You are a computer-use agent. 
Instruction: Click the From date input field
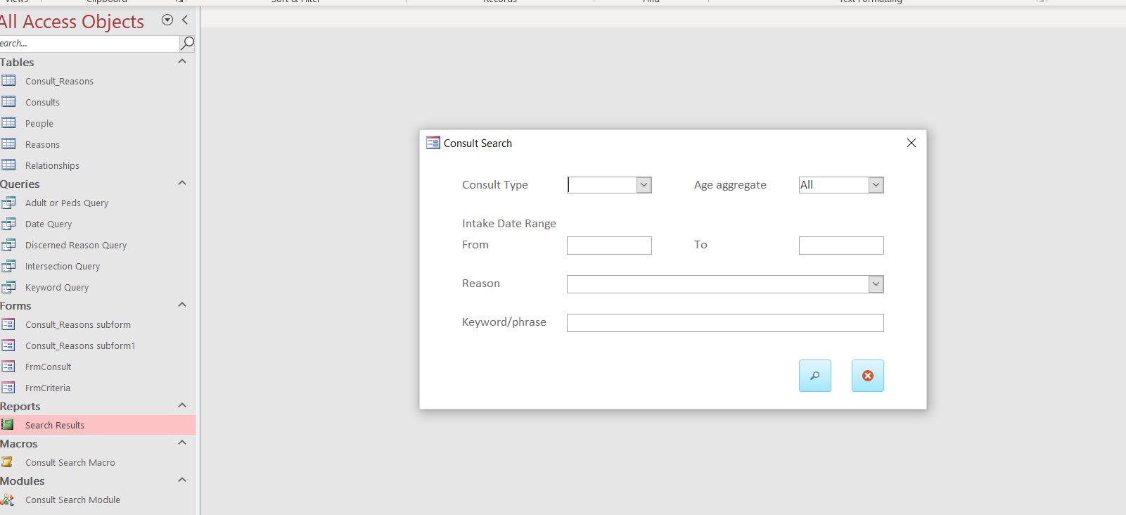pyautogui.click(x=609, y=246)
